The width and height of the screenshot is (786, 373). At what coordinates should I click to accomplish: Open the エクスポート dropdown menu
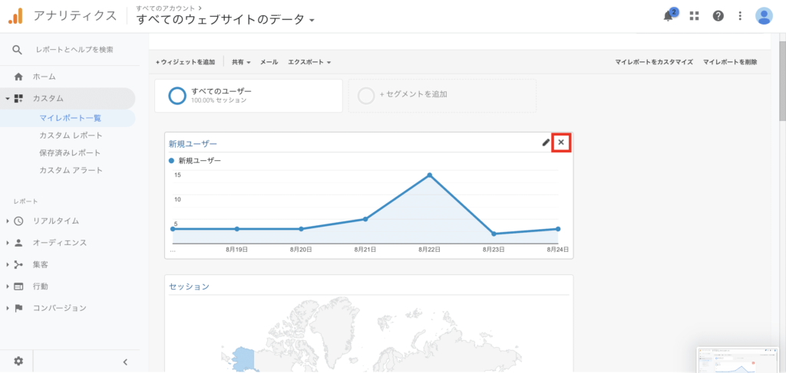coord(309,62)
